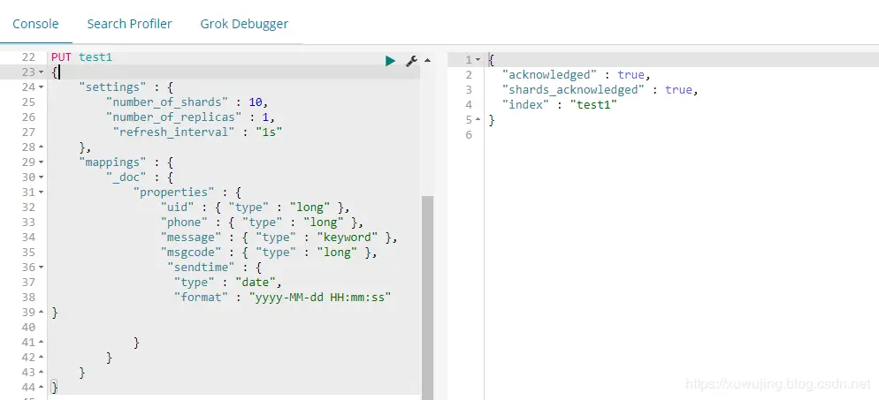Click the "yyyy-MM-dd HH:mm:ss" format string

coord(320,297)
